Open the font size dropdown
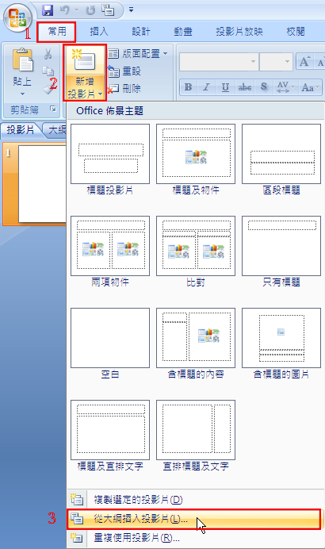Image resolution: width=325 pixels, height=549 pixels. tap(276, 62)
